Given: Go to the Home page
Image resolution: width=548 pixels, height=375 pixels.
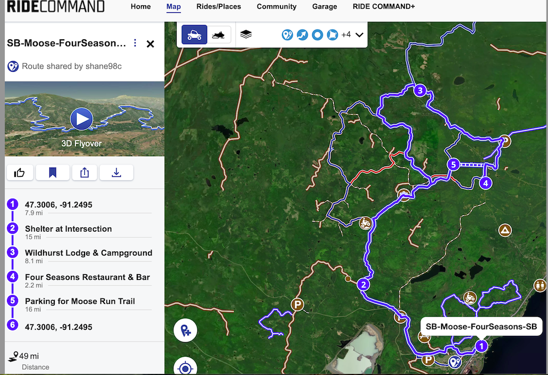Looking at the screenshot, I should click(140, 6).
